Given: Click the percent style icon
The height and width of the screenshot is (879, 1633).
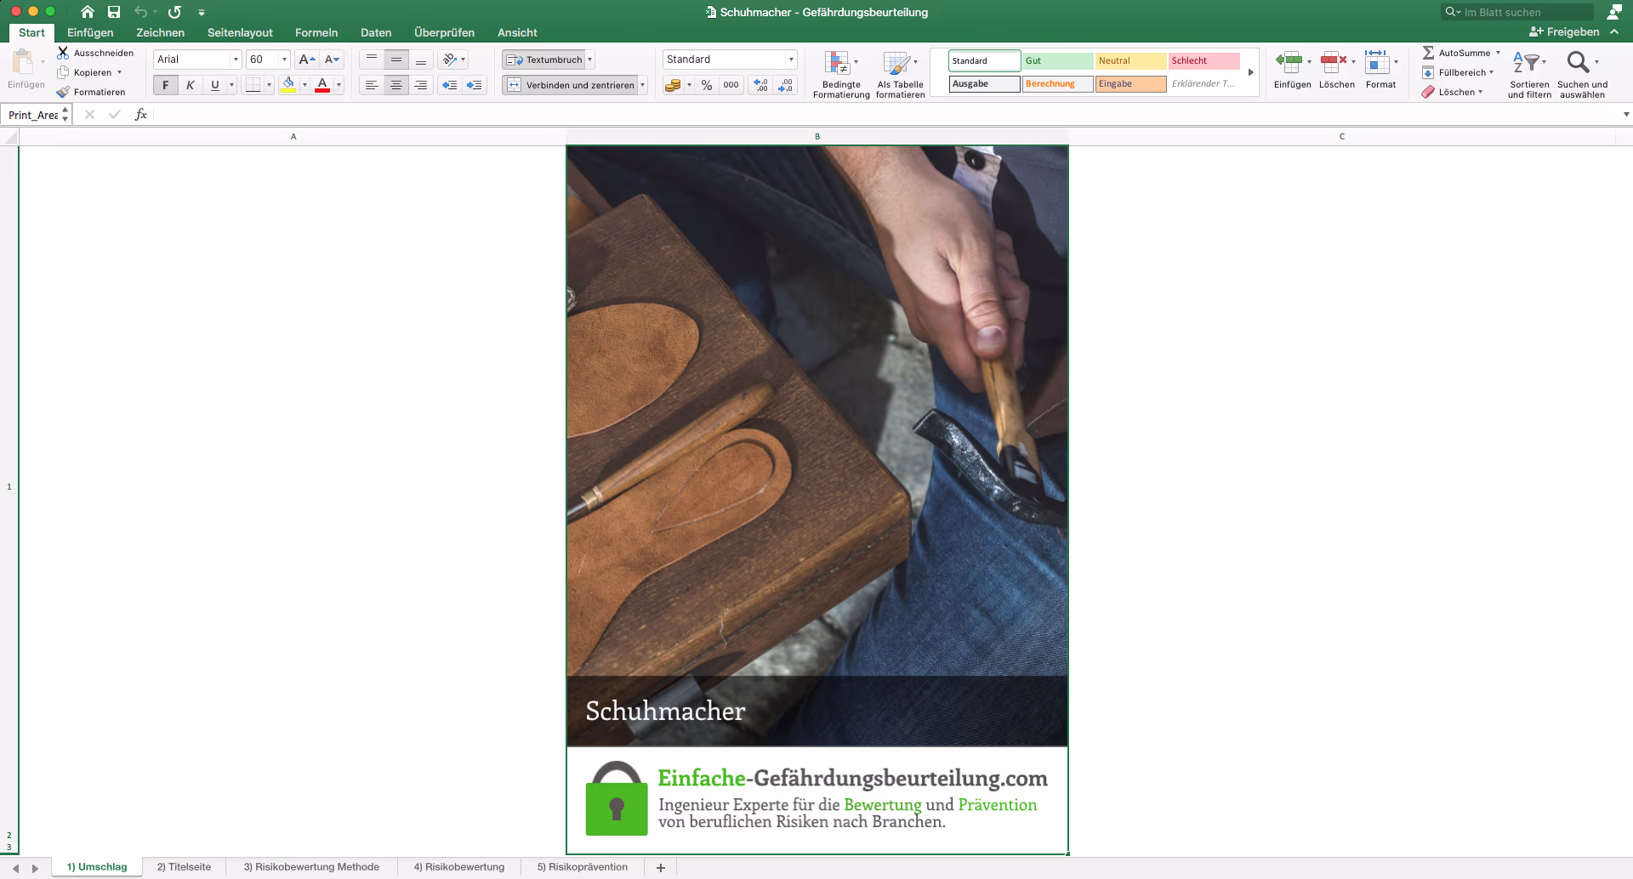Looking at the screenshot, I should 707,85.
